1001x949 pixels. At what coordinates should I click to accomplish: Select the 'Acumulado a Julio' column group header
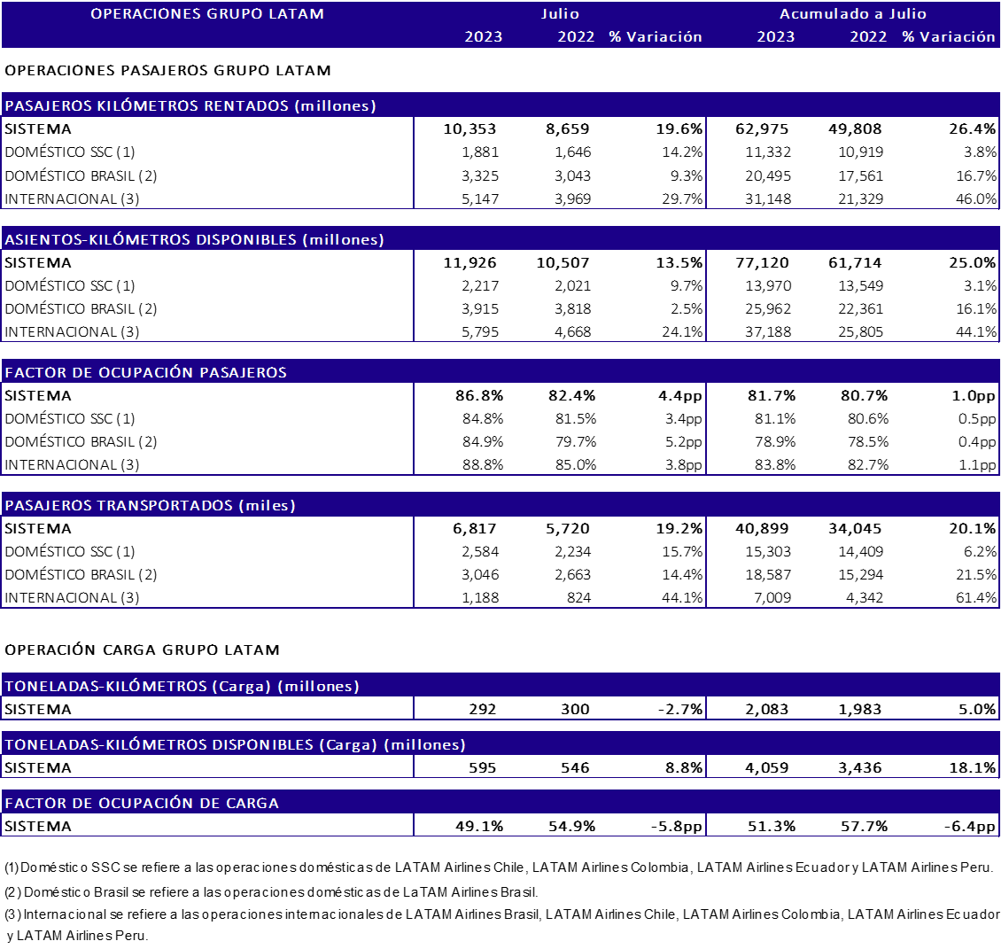[853, 13]
